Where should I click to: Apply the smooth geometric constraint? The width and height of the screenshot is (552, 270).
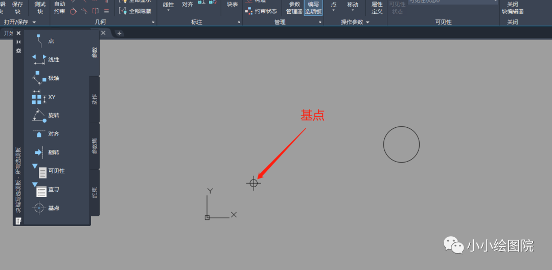pos(84,11)
